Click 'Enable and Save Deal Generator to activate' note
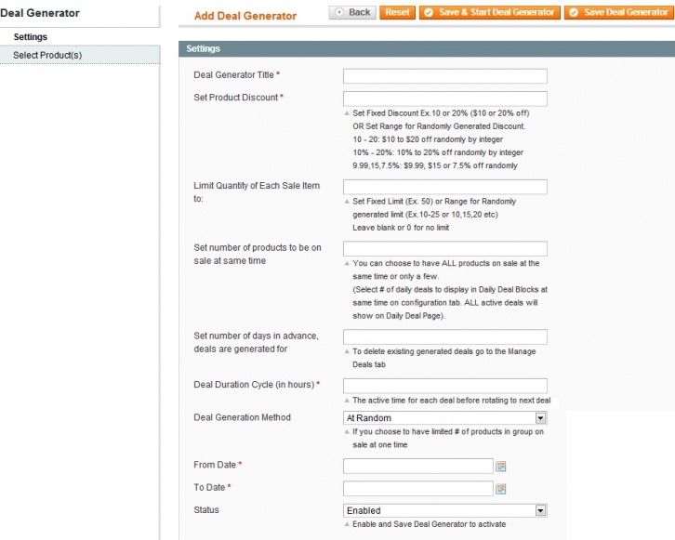The height and width of the screenshot is (540, 675). point(430,524)
